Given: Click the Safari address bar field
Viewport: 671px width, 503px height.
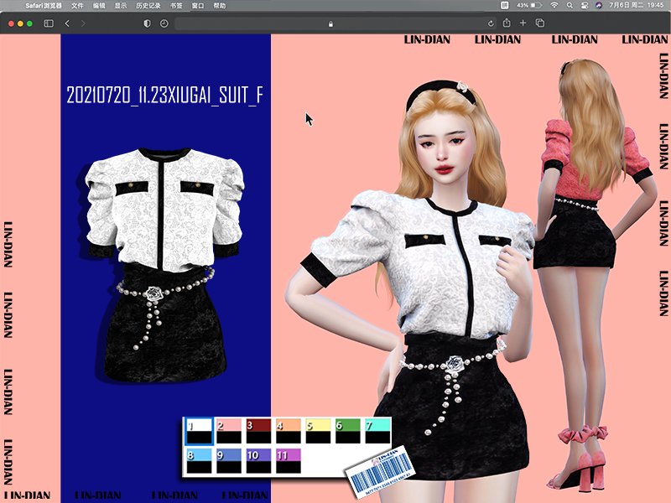Looking at the screenshot, I should click(x=330, y=23).
